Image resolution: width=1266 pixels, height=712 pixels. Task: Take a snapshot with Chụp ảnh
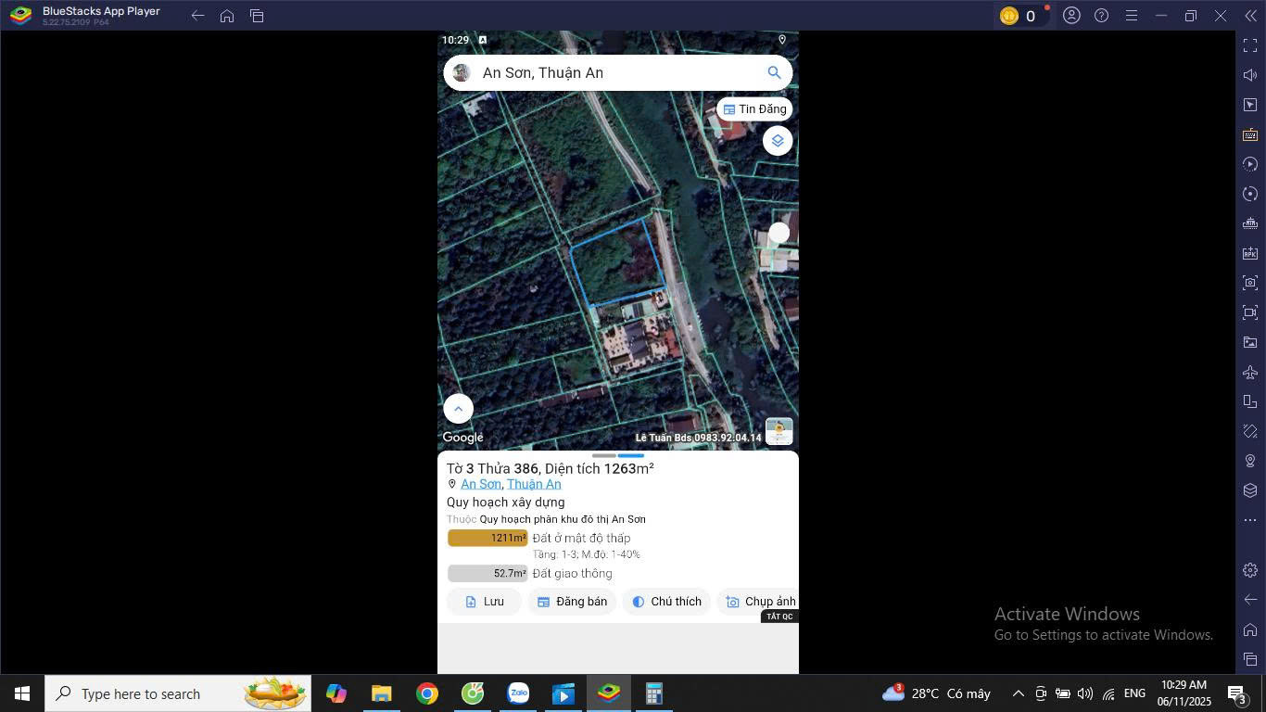pos(759,602)
